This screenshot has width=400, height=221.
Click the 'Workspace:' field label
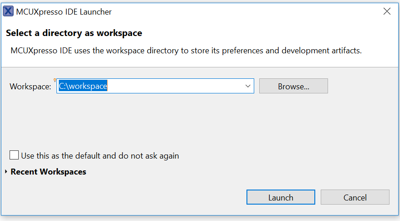(30, 87)
